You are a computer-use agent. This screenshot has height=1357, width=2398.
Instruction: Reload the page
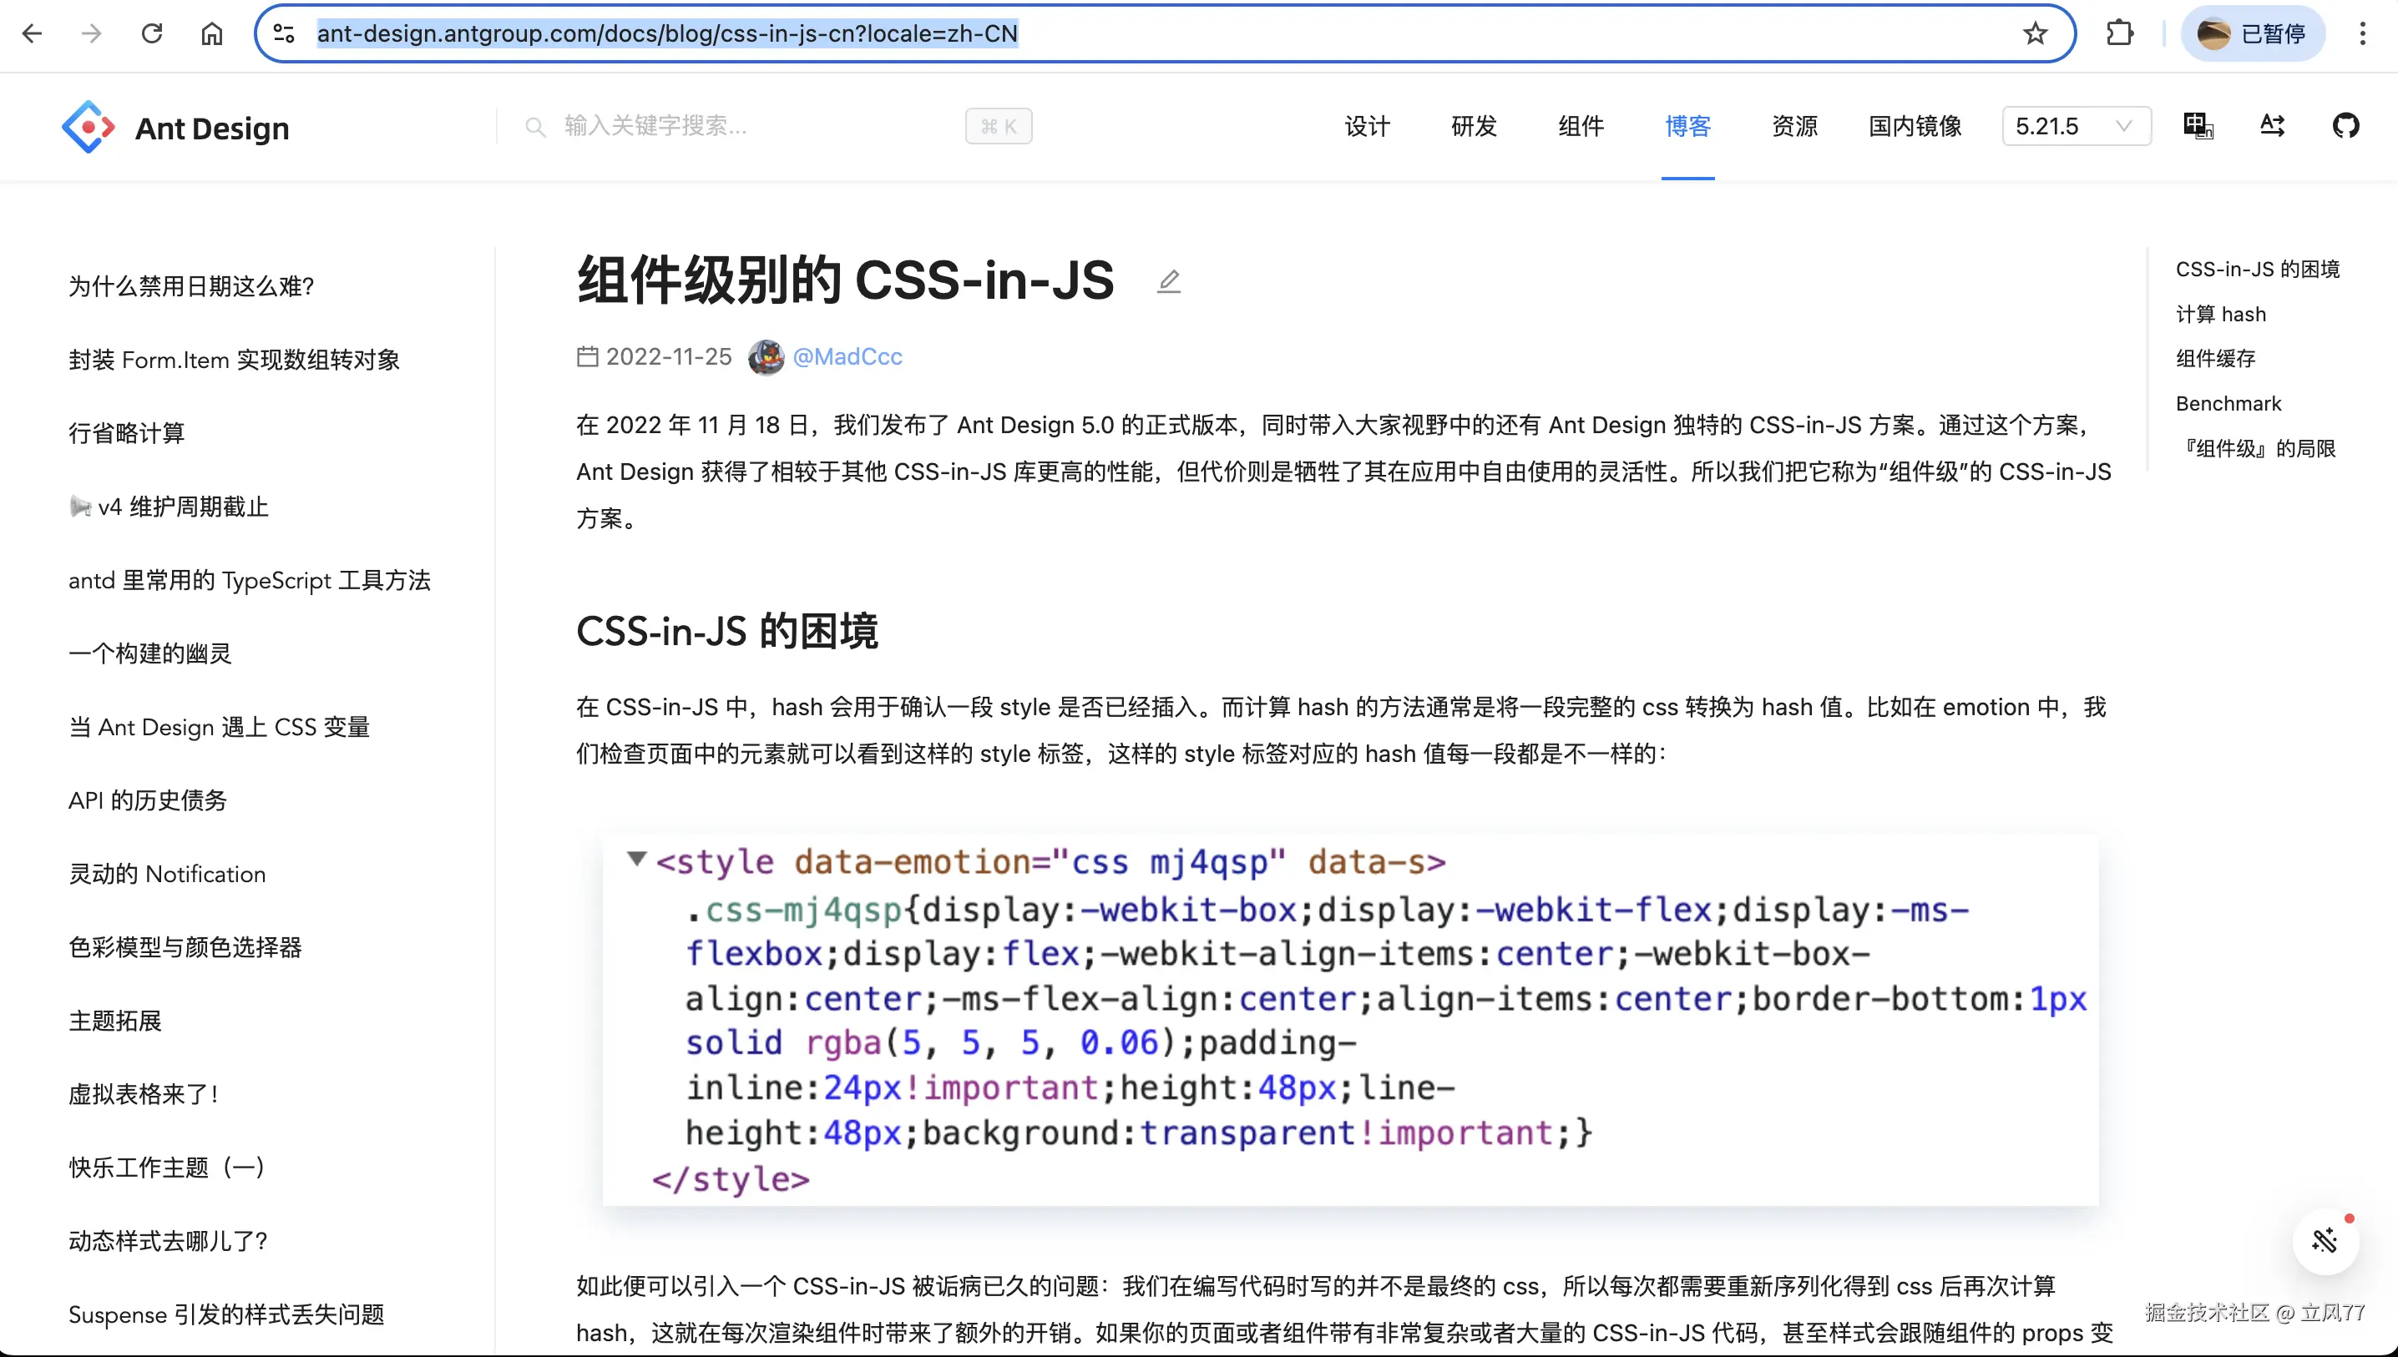click(152, 34)
